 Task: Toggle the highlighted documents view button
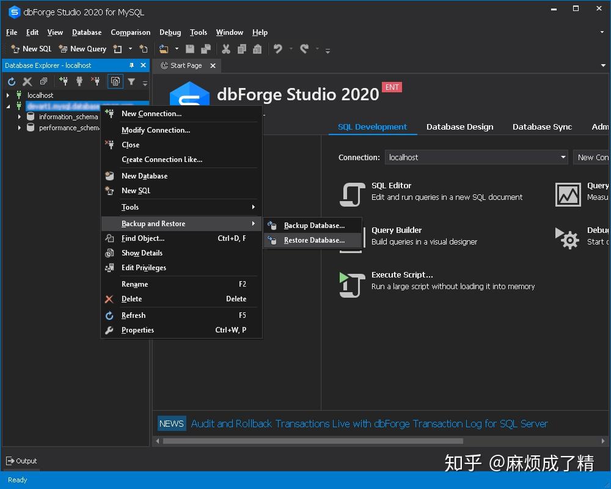tap(115, 81)
